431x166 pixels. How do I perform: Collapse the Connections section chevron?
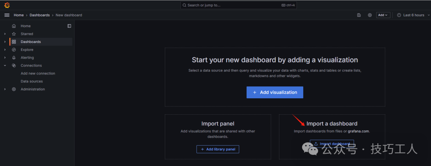pos(5,65)
